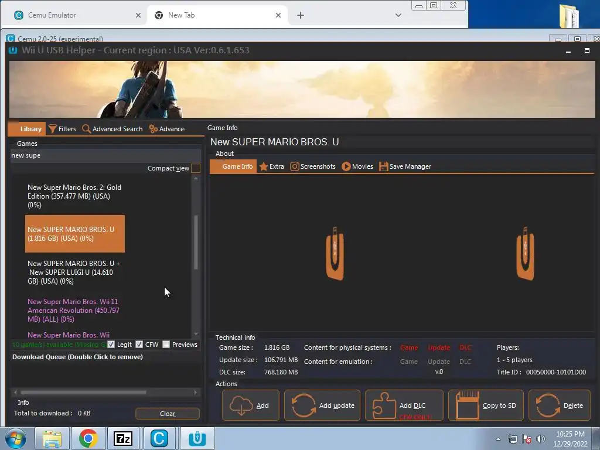
Task: Show hidden tray icons arrow
Action: 498,439
